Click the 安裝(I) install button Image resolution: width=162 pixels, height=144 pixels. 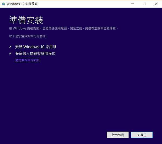point(142,135)
